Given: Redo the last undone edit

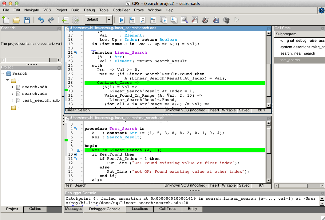Looking at the screenshot, I should [51, 20].
